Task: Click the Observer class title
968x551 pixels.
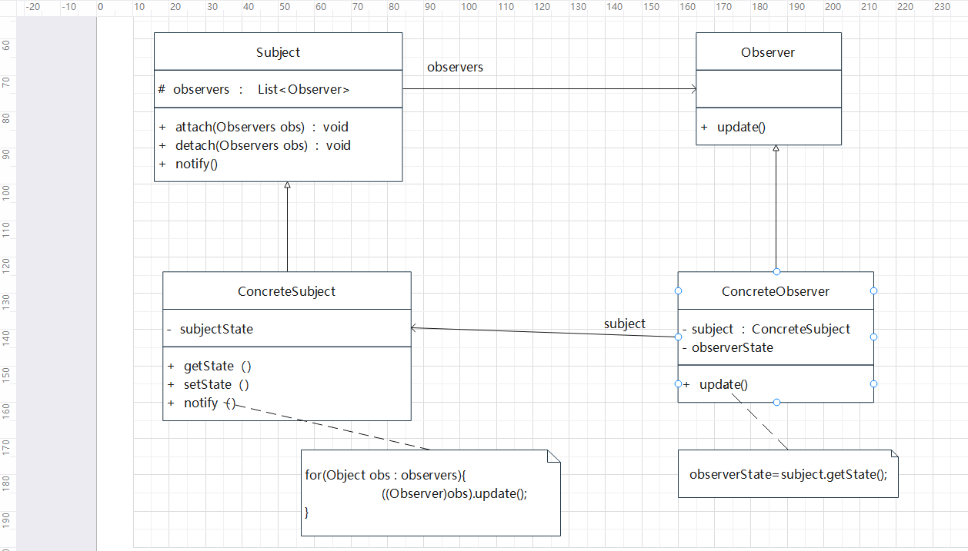Action: coord(768,51)
